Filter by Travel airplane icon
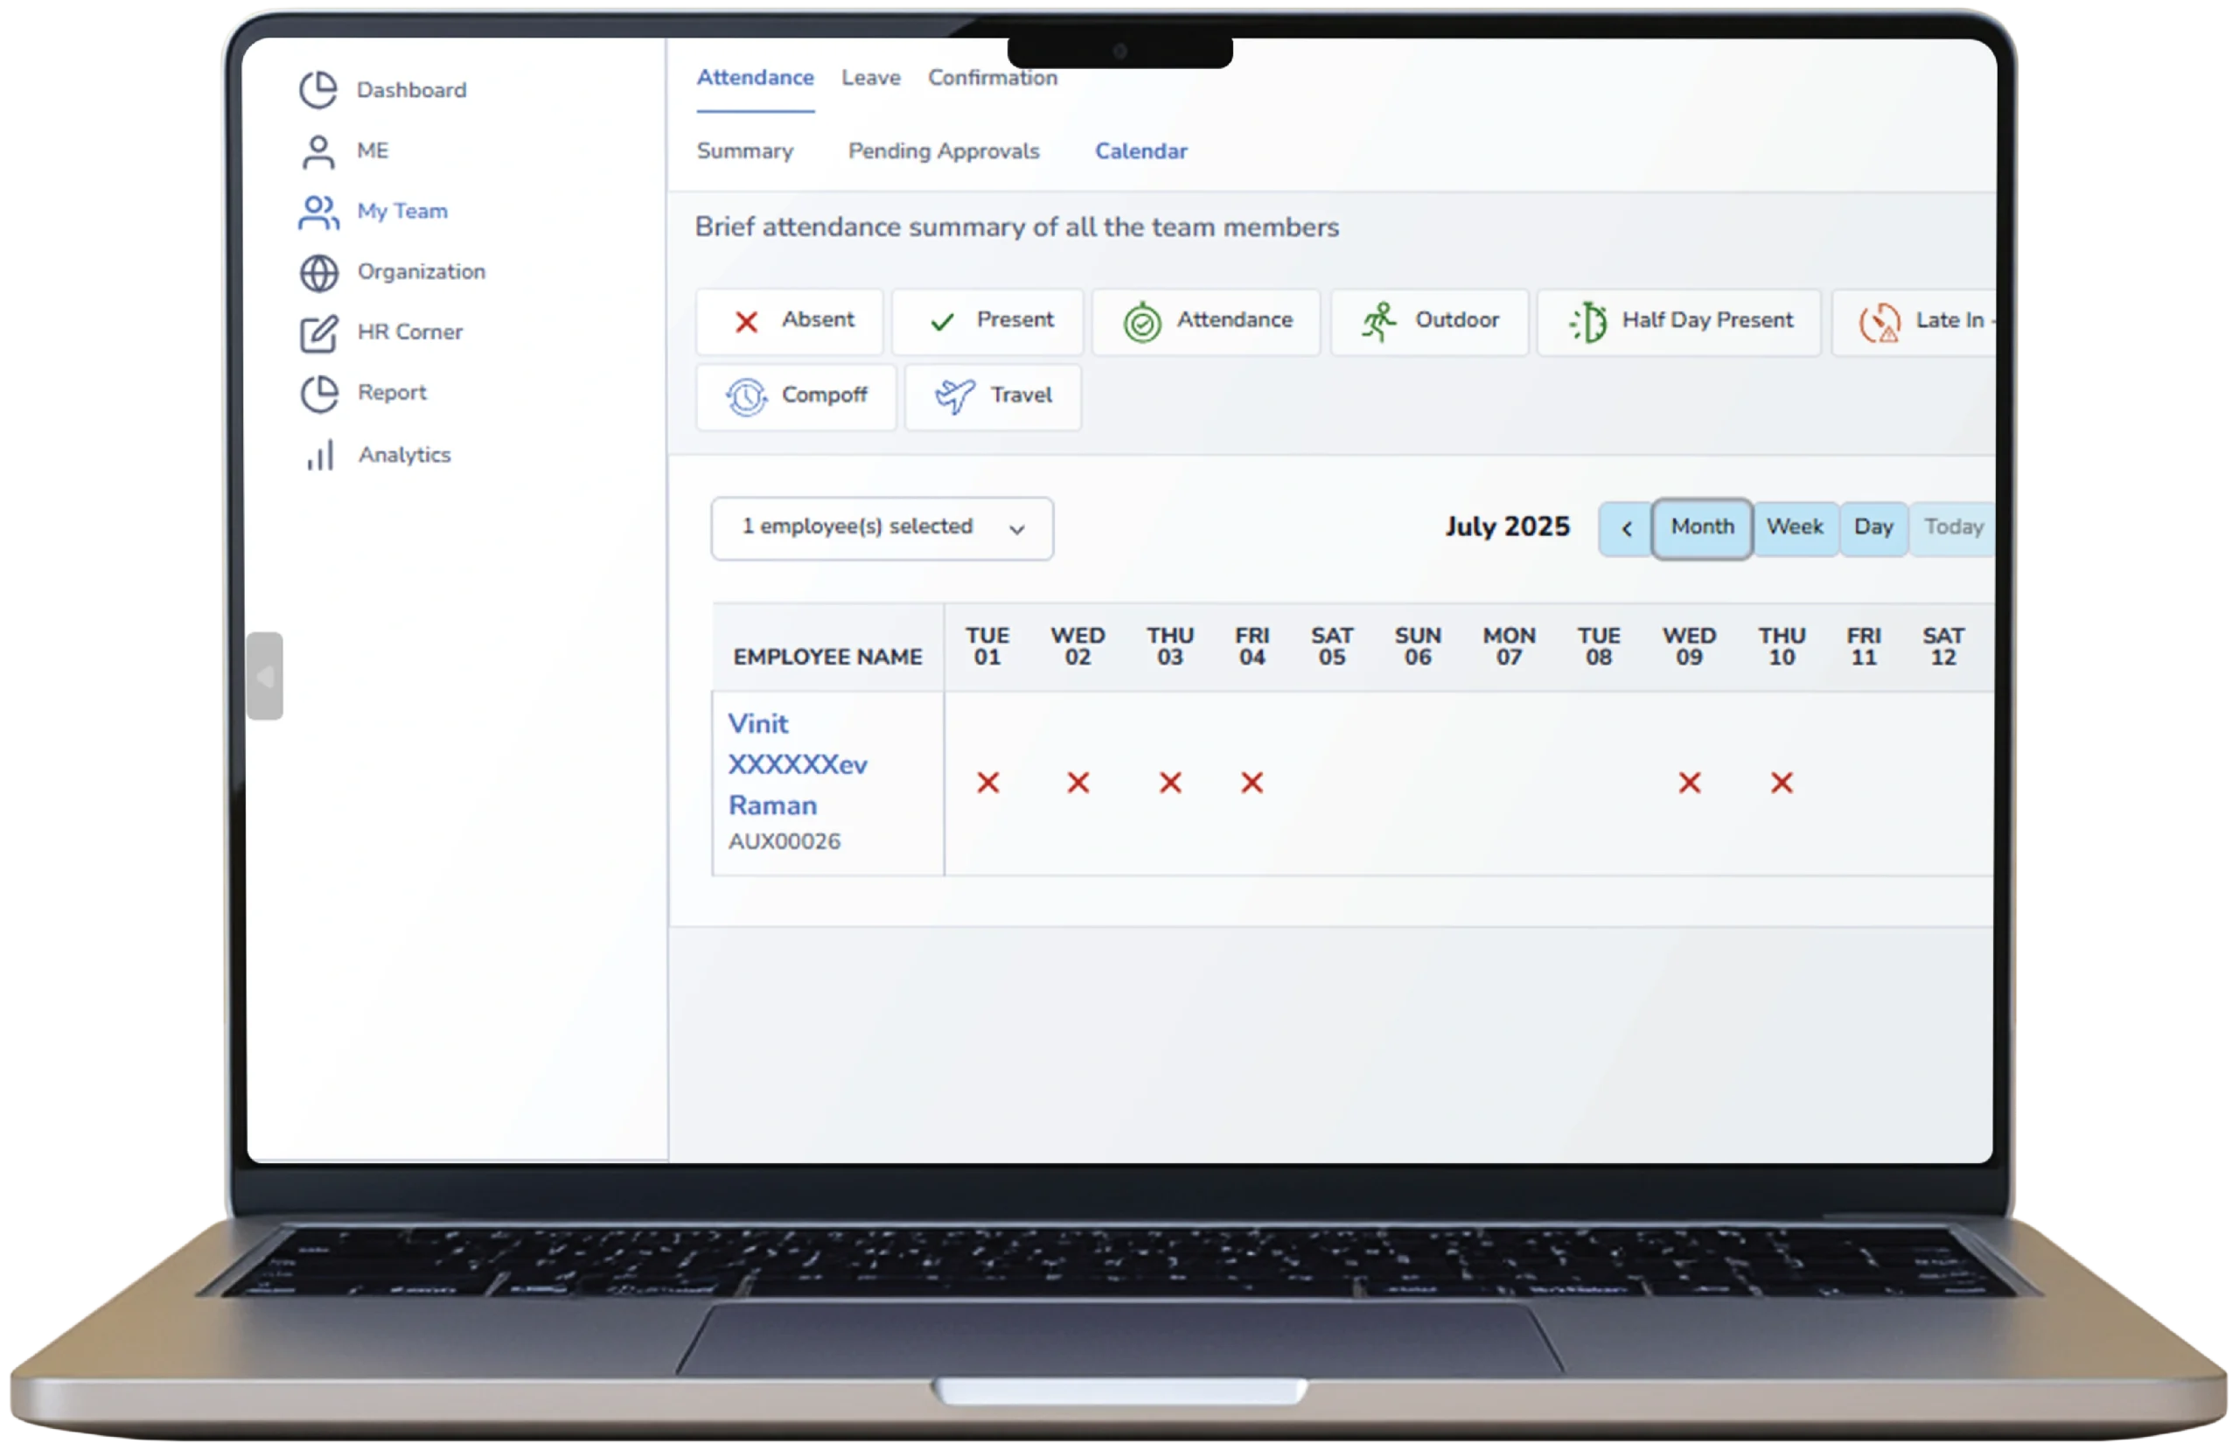 pyautogui.click(x=954, y=396)
